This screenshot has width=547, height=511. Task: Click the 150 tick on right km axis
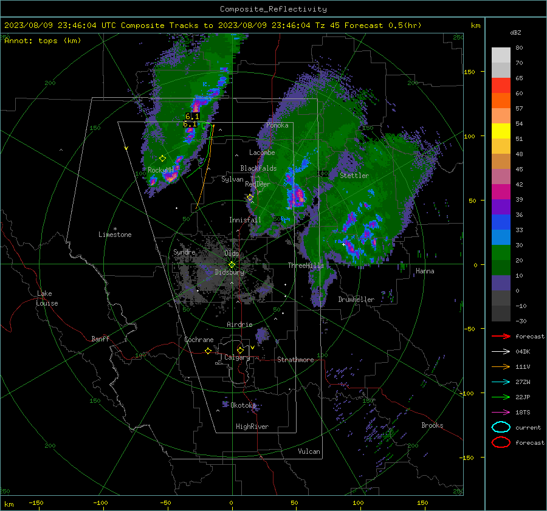tap(469, 72)
